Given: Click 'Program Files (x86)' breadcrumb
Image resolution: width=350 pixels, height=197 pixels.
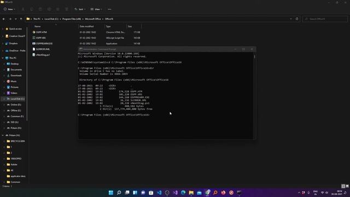Looking at the screenshot, I should (72, 19).
